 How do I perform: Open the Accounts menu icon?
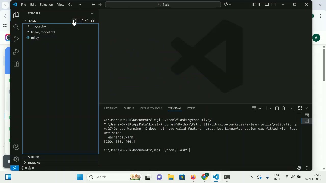coord(16,147)
